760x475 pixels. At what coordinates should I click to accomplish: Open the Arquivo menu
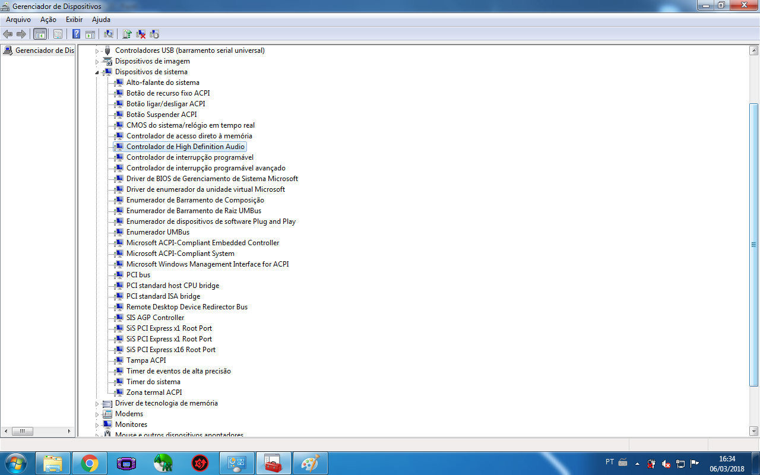[x=18, y=20]
